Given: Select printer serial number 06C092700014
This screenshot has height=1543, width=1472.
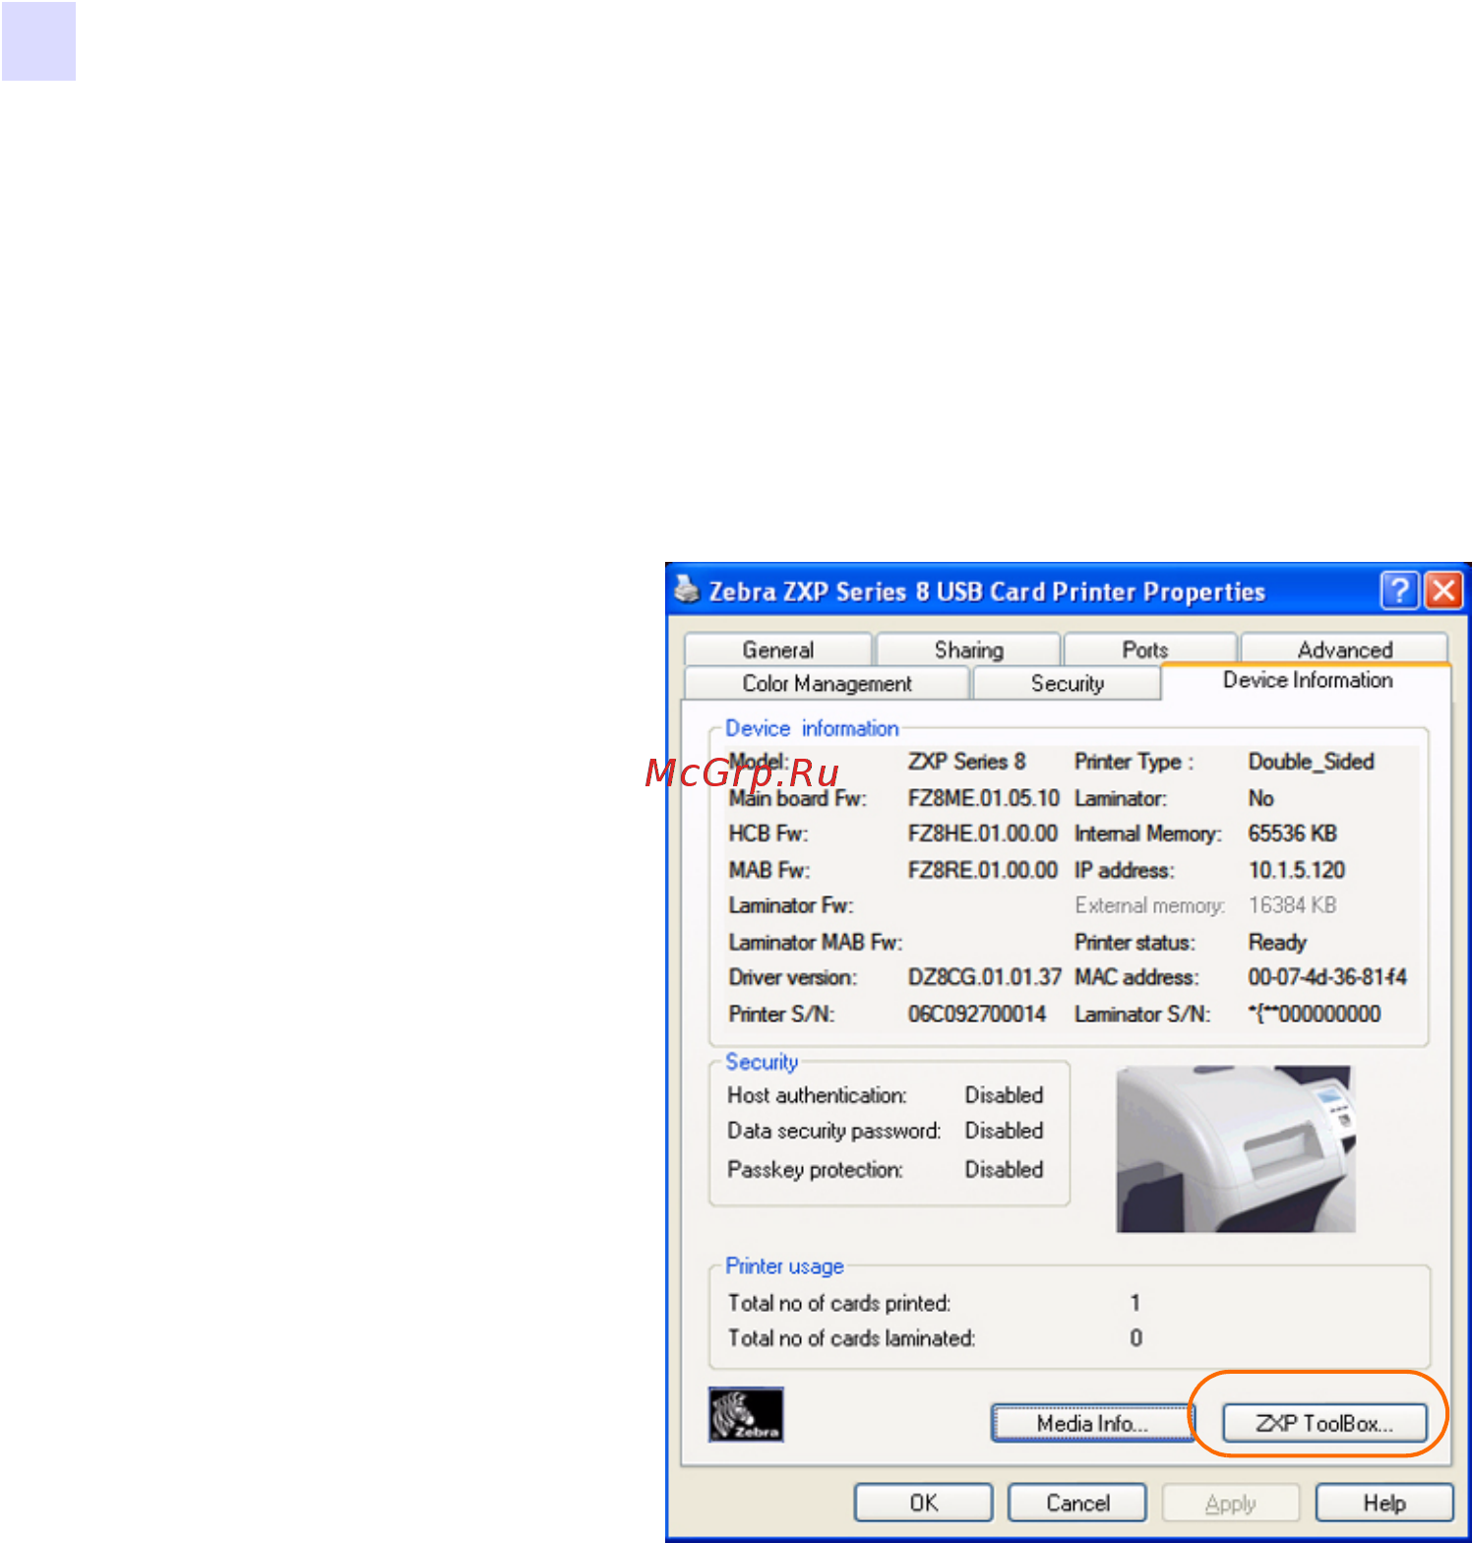Looking at the screenshot, I should pos(977,1014).
